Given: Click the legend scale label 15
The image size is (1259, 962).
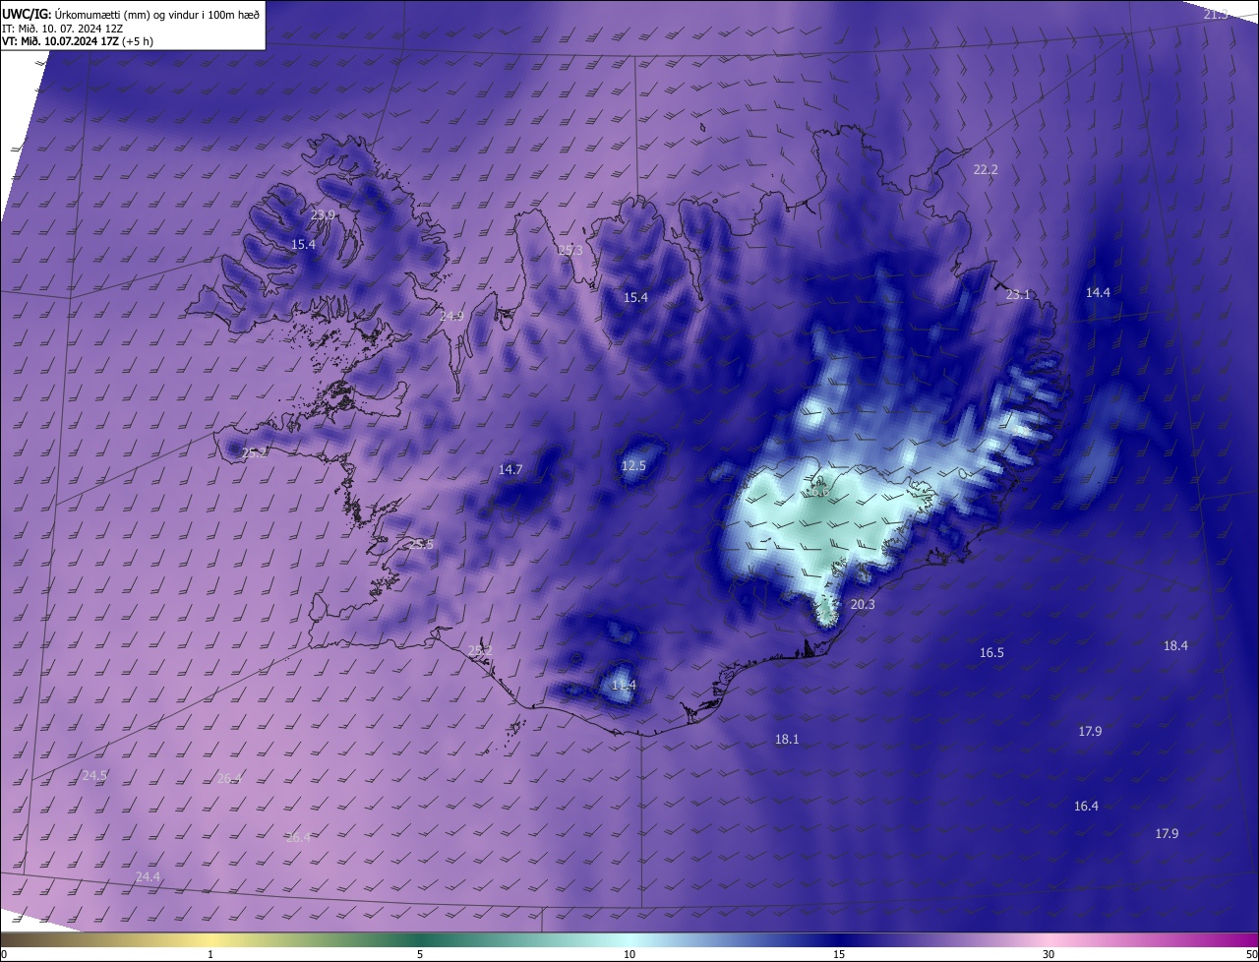Looking at the screenshot, I should [x=839, y=954].
